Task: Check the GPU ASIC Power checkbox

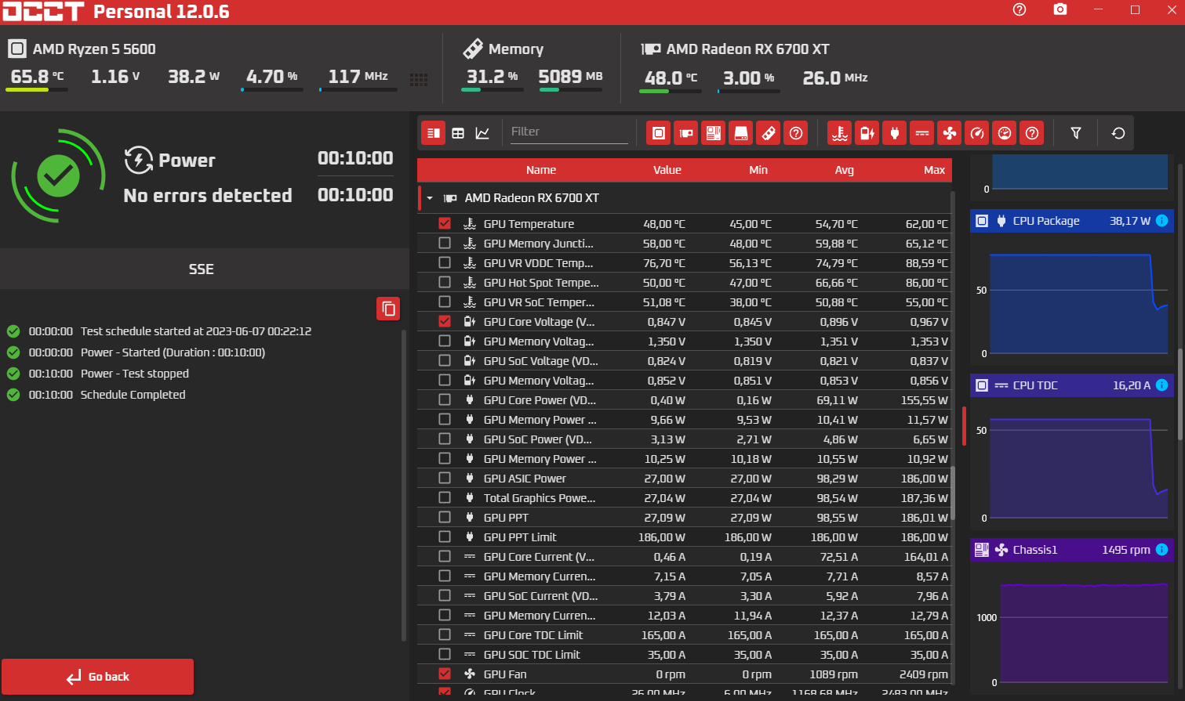Action: point(445,478)
